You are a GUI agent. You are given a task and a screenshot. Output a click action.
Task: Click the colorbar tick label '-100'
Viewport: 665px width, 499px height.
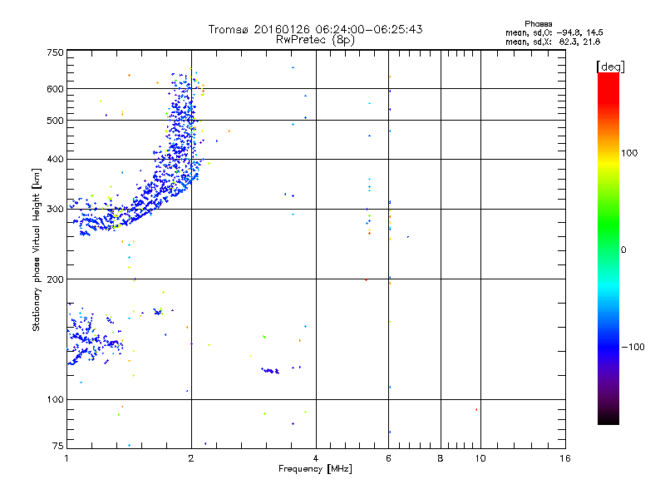click(633, 347)
